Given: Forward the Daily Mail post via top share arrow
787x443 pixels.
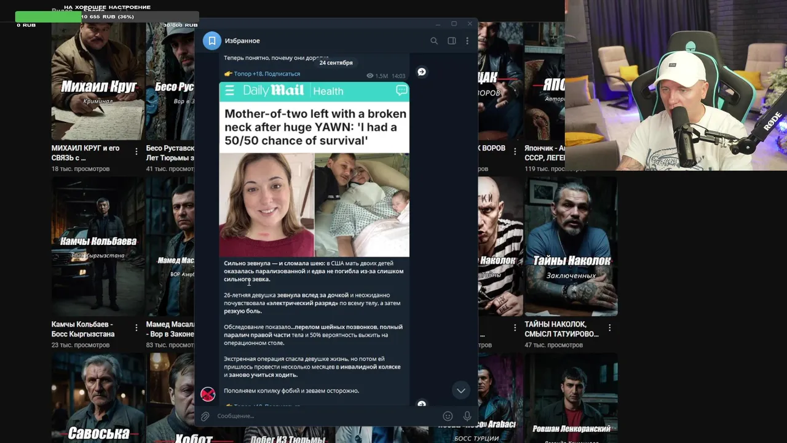Looking at the screenshot, I should pos(422,72).
